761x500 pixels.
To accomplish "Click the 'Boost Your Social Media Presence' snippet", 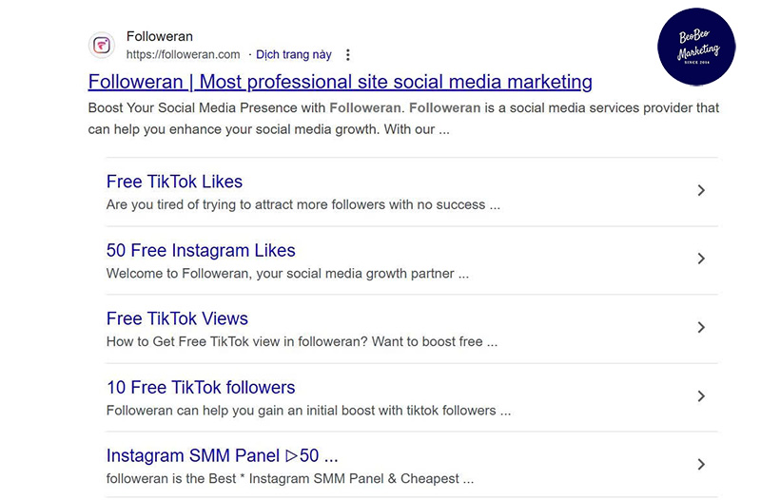I will tap(403, 118).
